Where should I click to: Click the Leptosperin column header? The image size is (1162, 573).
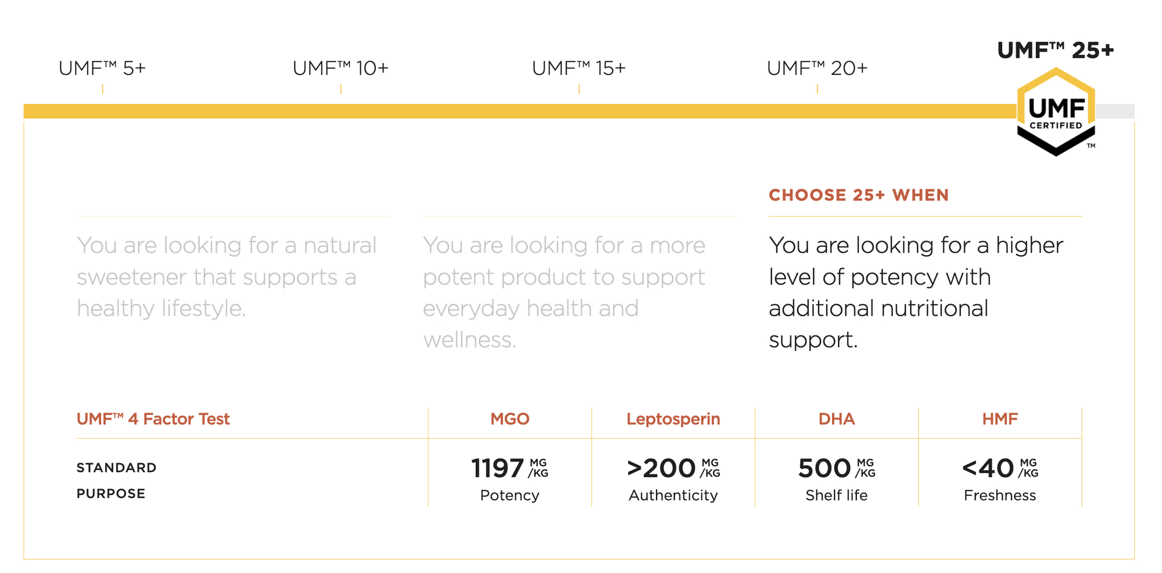pyautogui.click(x=673, y=419)
